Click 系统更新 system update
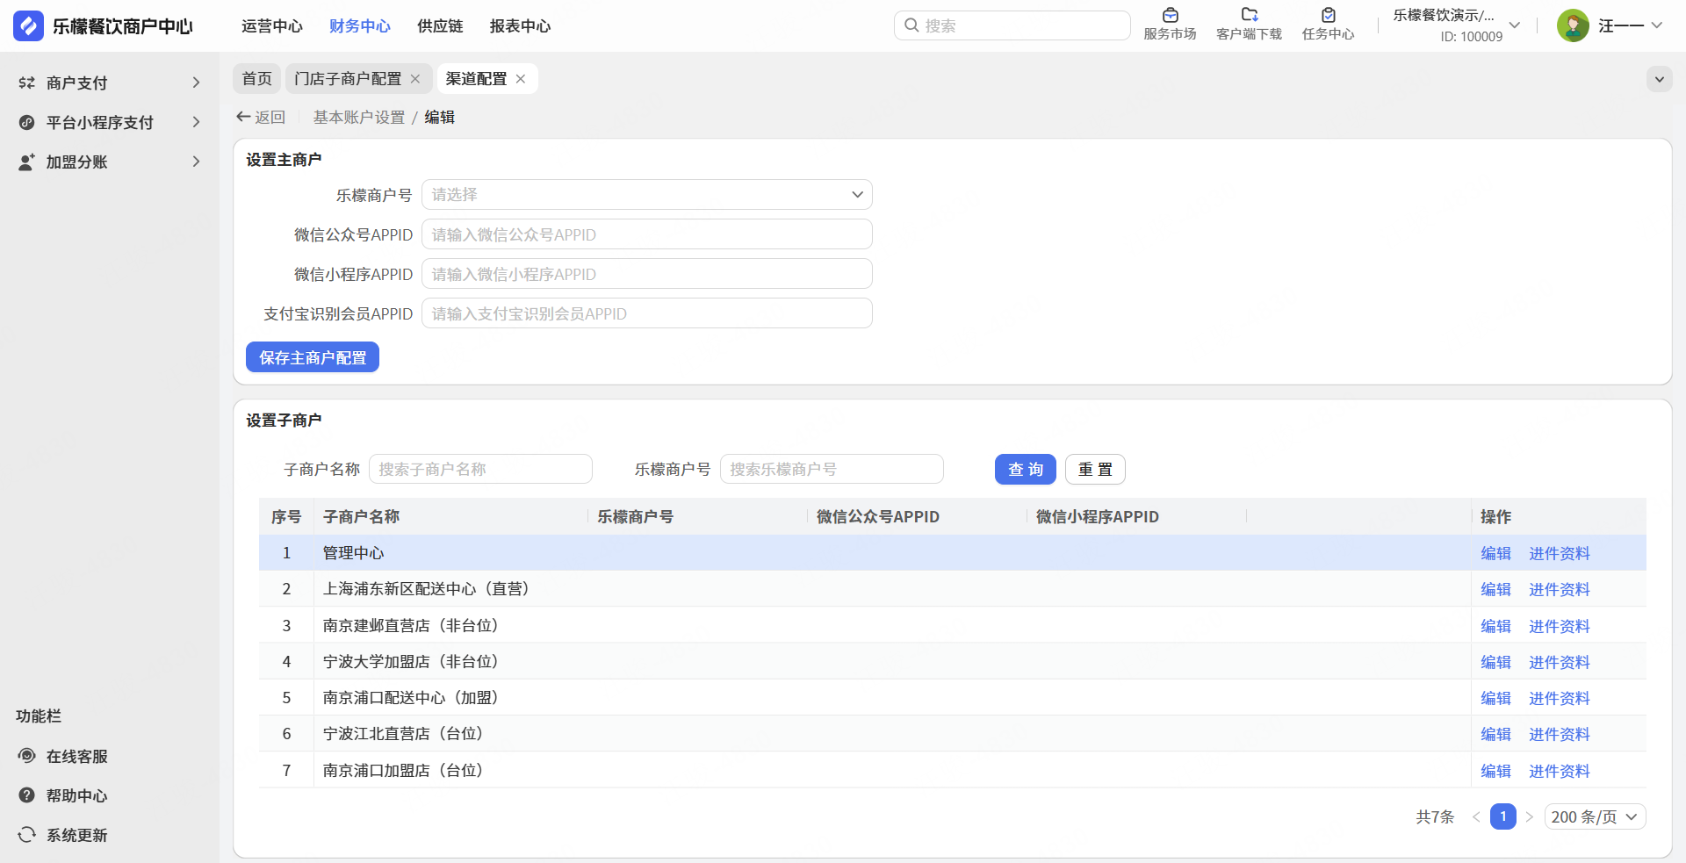This screenshot has width=1686, height=863. tap(76, 835)
